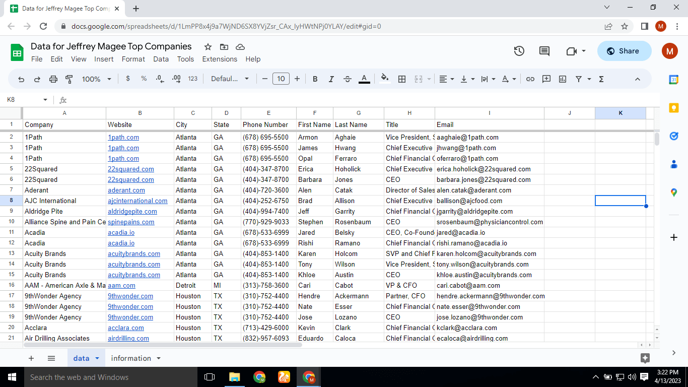
Task: Open the Edit menu
Action: [56, 59]
